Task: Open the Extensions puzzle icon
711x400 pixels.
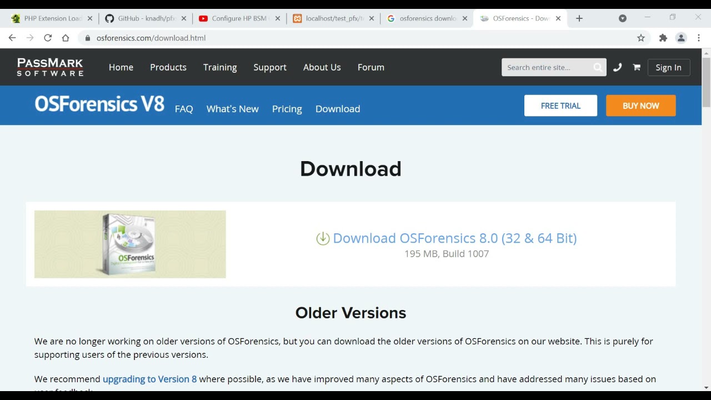Action: [x=663, y=38]
